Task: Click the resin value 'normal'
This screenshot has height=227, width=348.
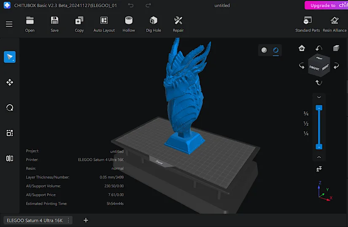Action: pyautogui.click(x=117, y=169)
